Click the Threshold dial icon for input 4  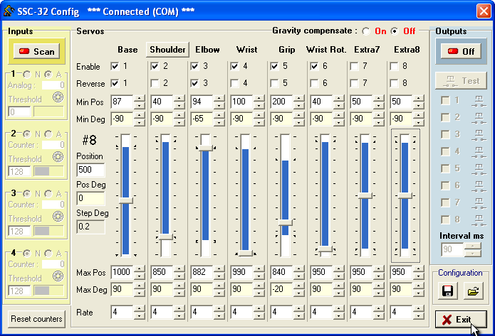[x=58, y=276]
